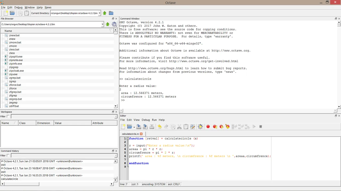Undock the Command Window panel

pos(336,19)
